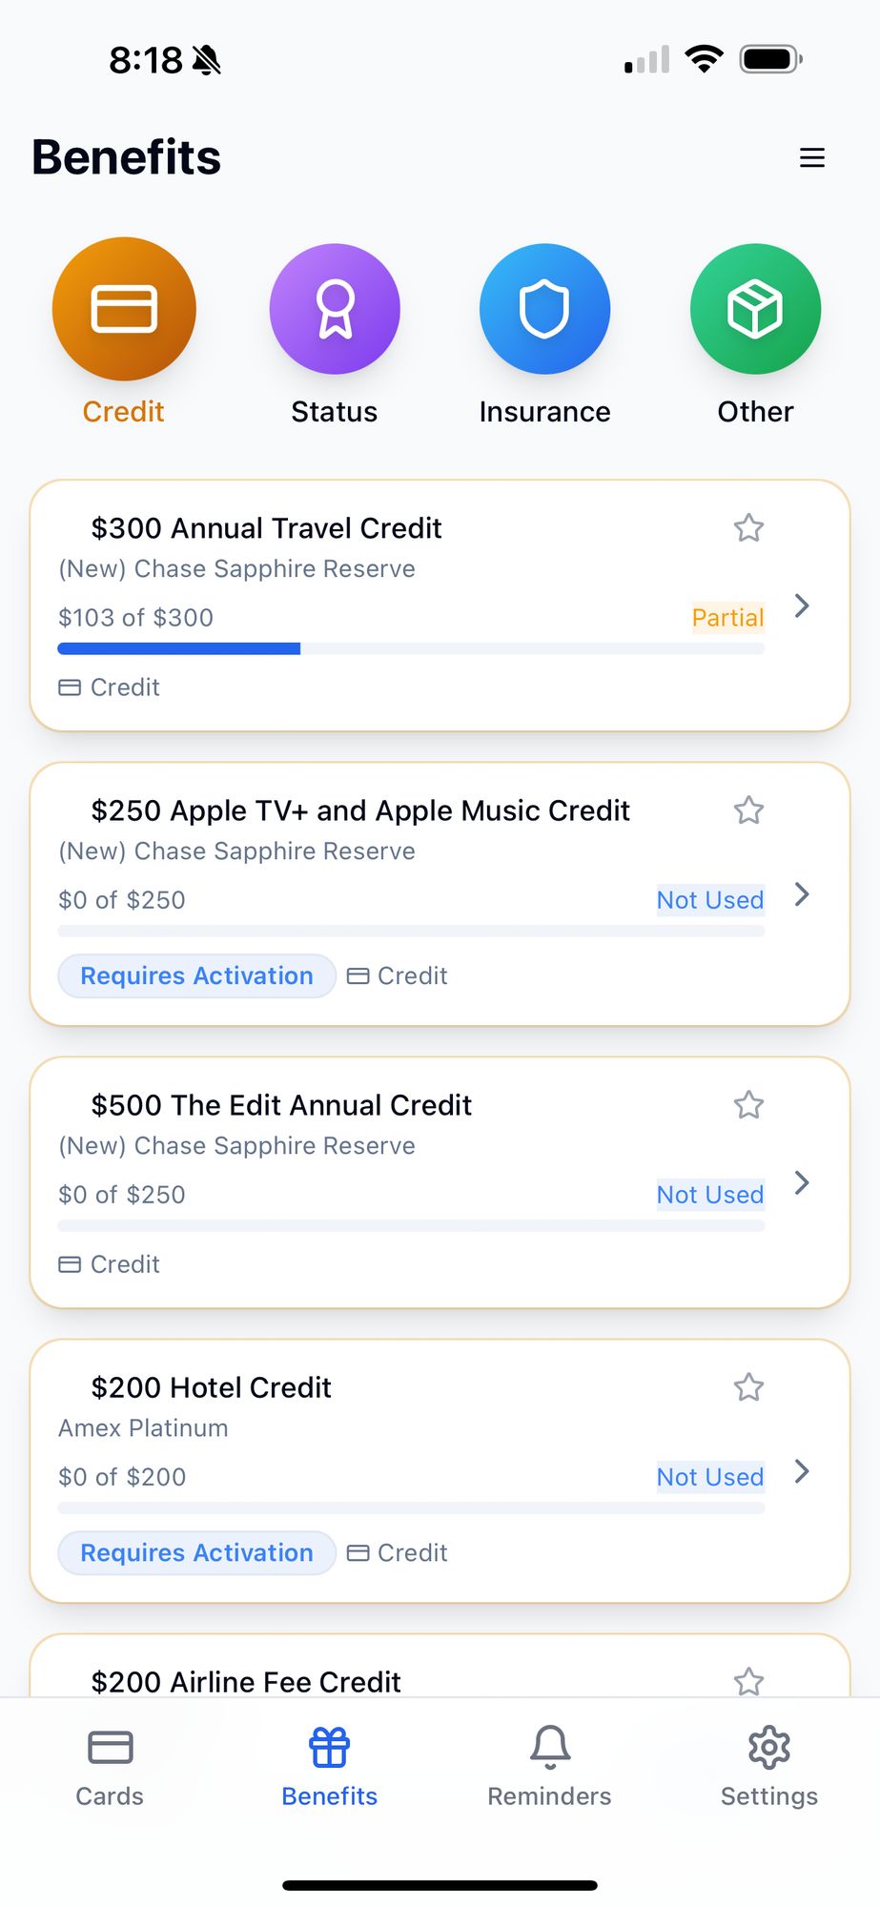Tap Requires Activation on Apple TV+ credit

(197, 975)
